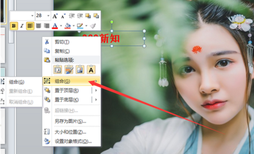Choose 另存为图片(S)... menu entry
Viewport: 254px width, 154px height.
pos(70,121)
